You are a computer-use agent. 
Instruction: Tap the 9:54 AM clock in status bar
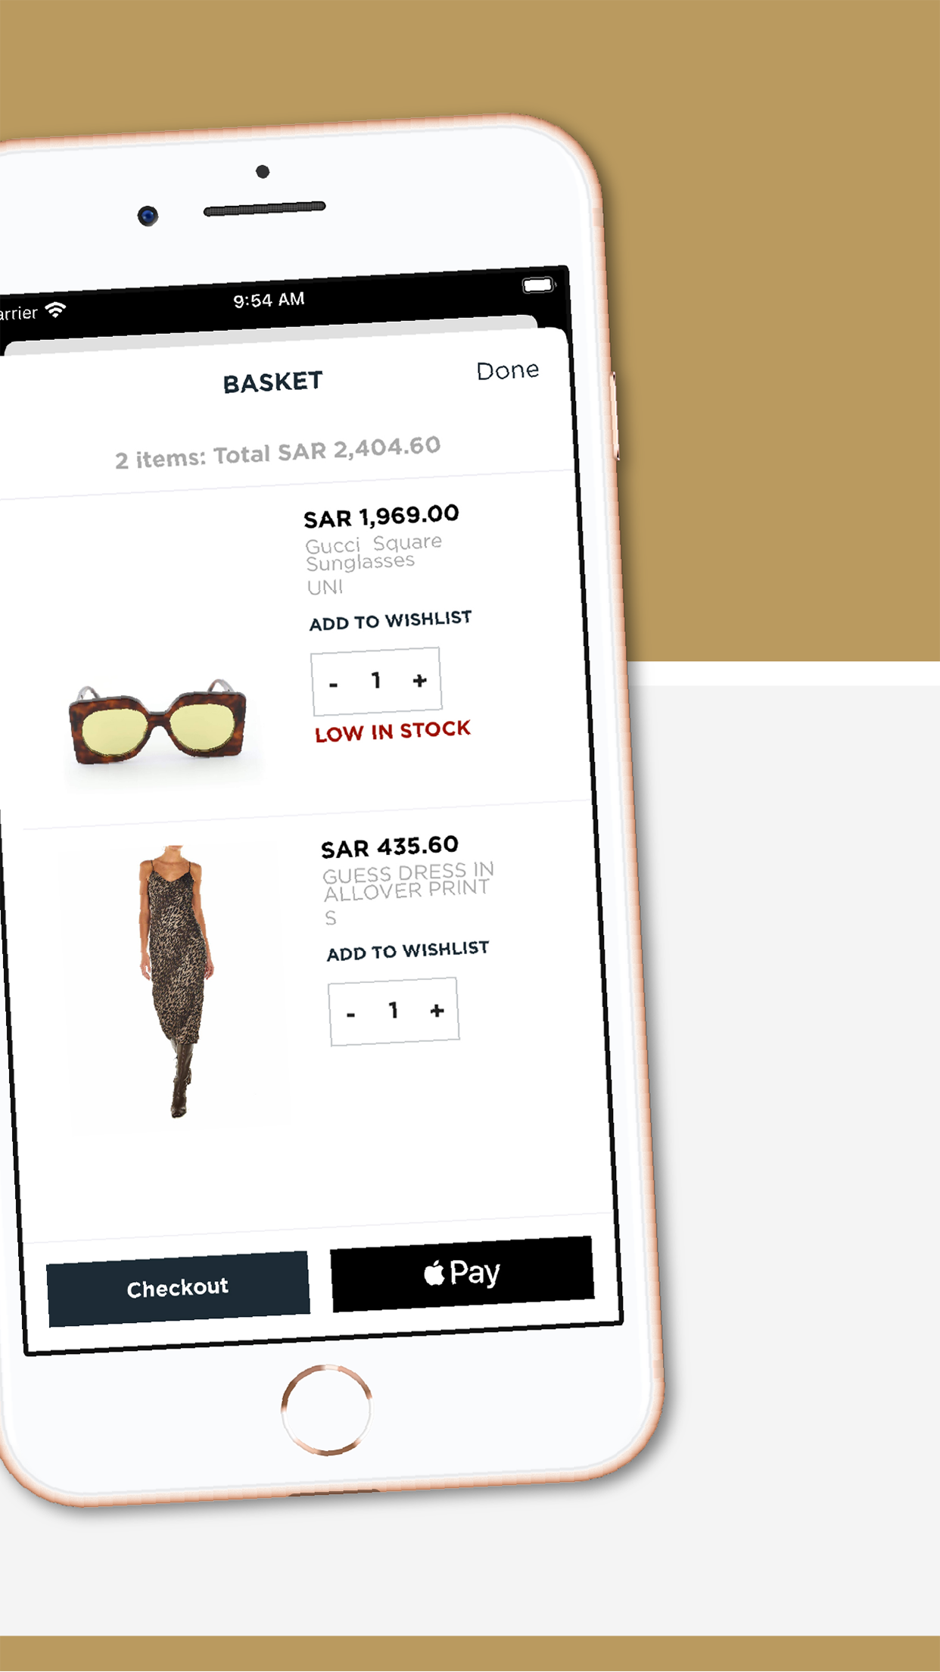[x=269, y=300]
